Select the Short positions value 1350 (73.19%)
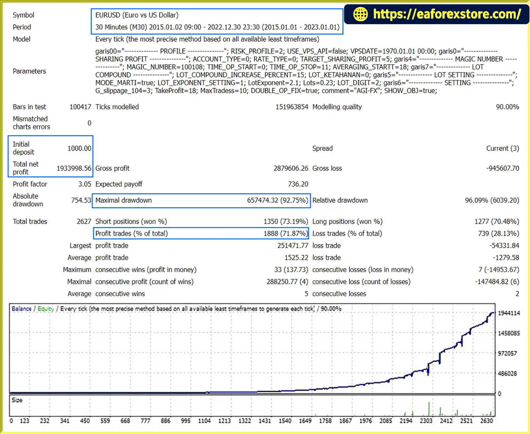This screenshot has height=434, width=530. [x=285, y=221]
